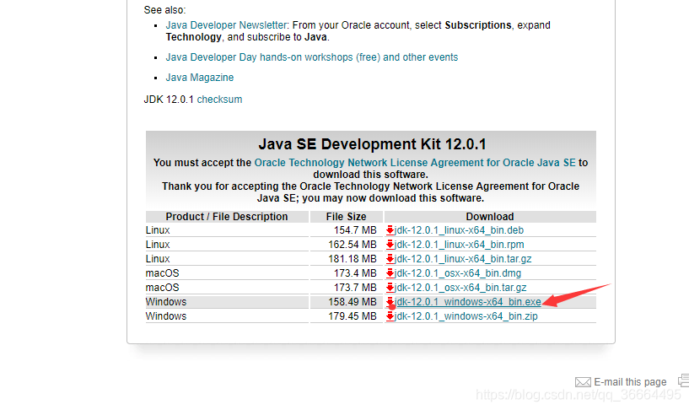The image size is (689, 410).
Task: Open Oracle Technology Network License Agreement link
Action: (415, 163)
